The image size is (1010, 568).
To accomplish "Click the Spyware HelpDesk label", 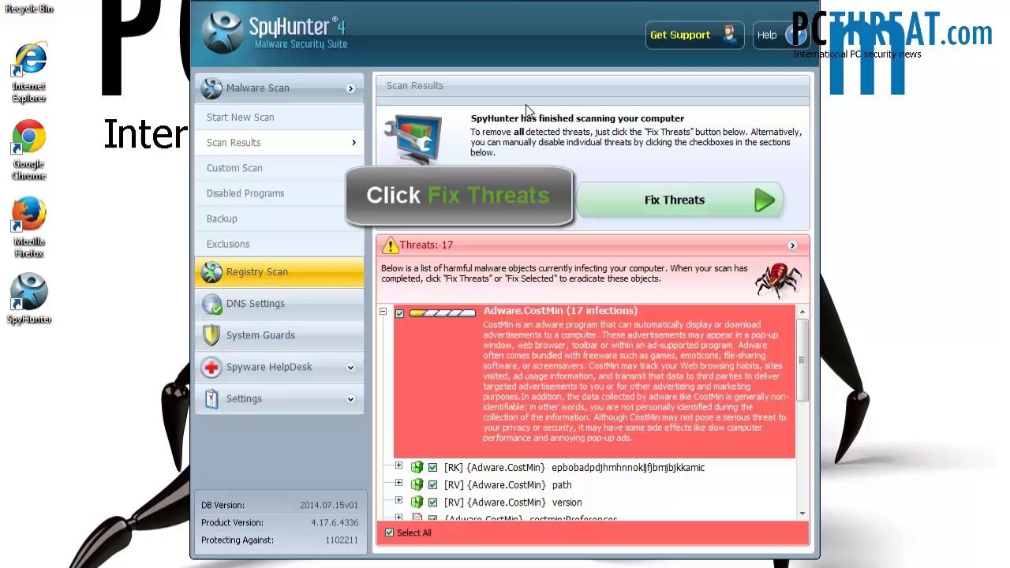I will [x=269, y=368].
